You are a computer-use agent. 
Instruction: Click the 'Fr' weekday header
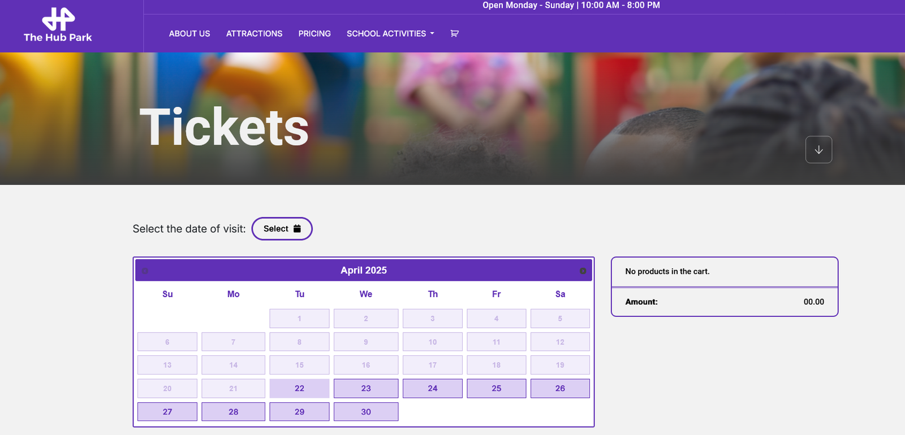[x=497, y=294]
